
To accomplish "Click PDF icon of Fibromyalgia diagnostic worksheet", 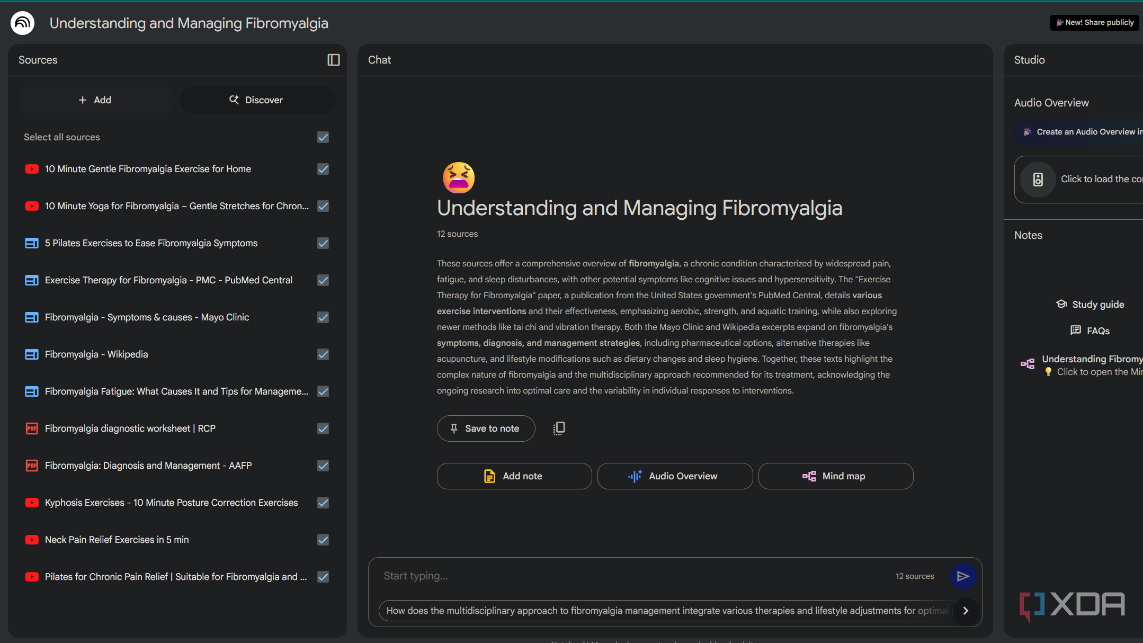I will point(32,428).
